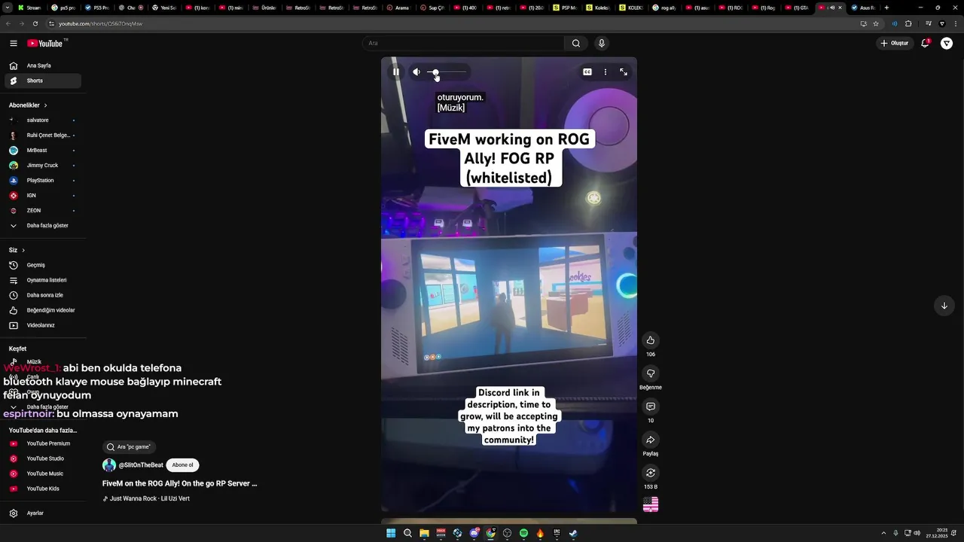Open the MrBeast channel subscription
The width and height of the screenshot is (964, 542).
coord(43,151)
